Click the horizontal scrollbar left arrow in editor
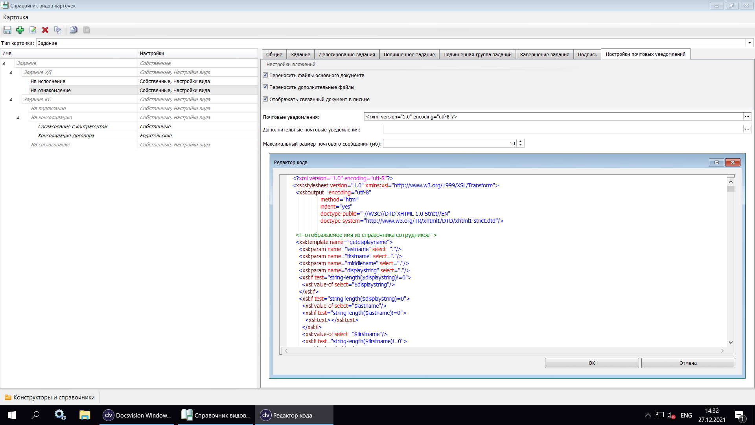Image resolution: width=755 pixels, height=425 pixels. point(286,351)
